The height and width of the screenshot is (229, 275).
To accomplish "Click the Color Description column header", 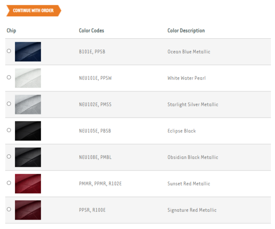I will point(186,31).
